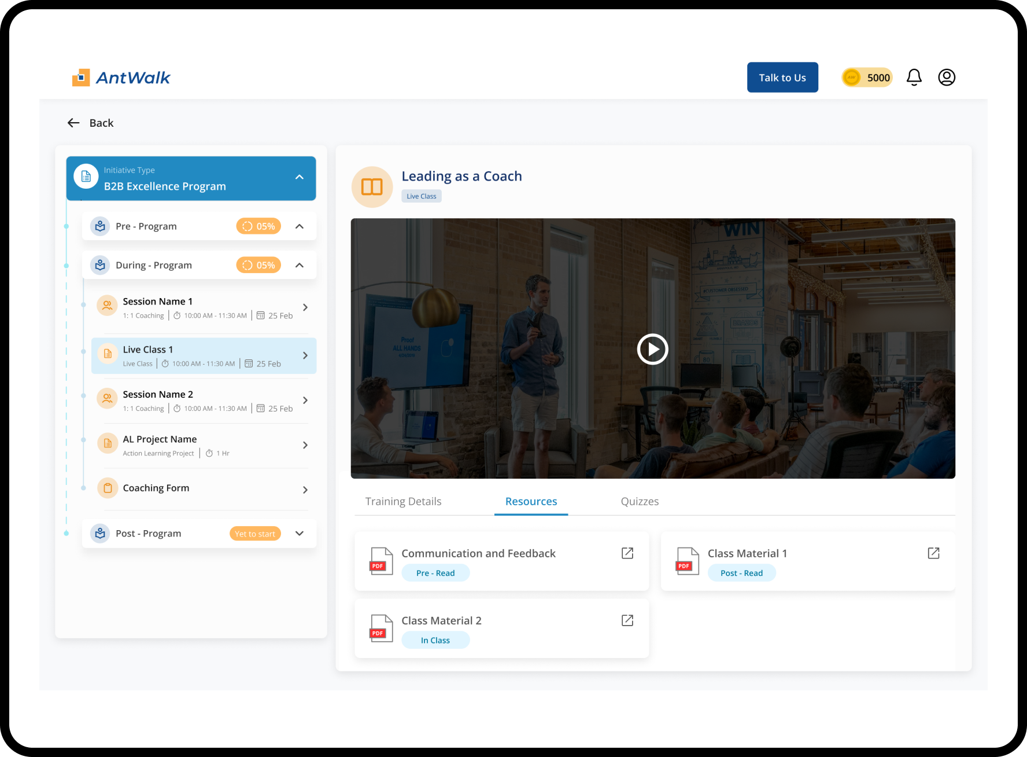Image resolution: width=1027 pixels, height=757 pixels.
Task: Click the Post - Read tag
Action: 741,573
